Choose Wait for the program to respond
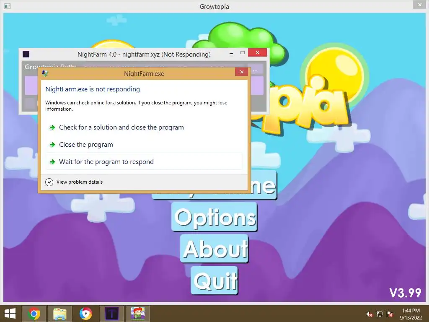The width and height of the screenshot is (429, 322). pyautogui.click(x=144, y=161)
